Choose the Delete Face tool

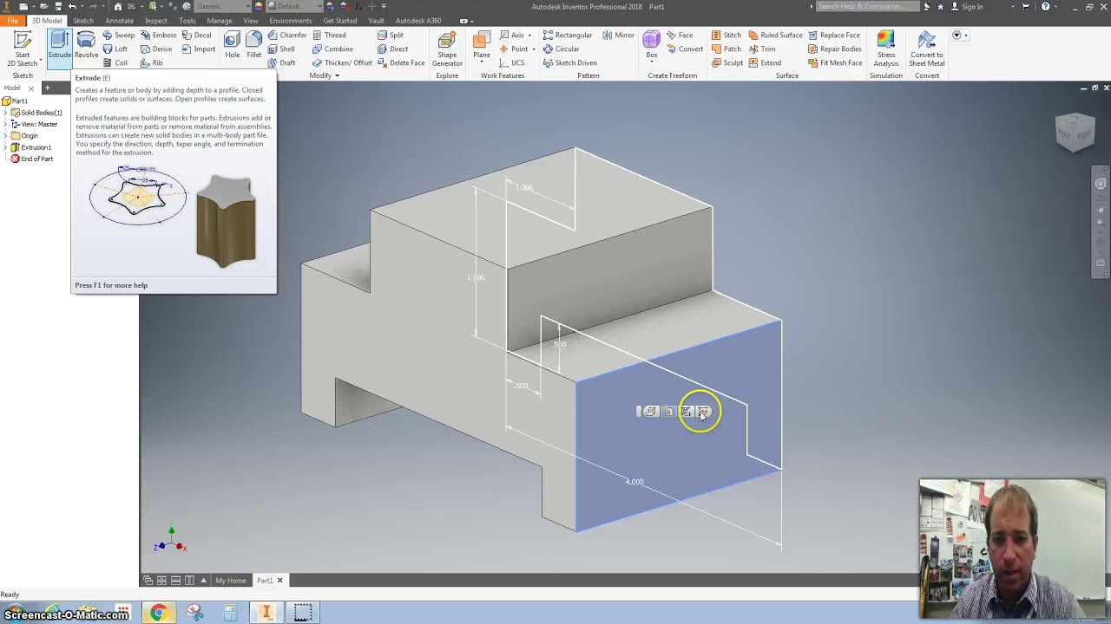(x=401, y=63)
